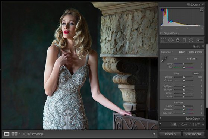Click the Clarity value field

(x=201, y=106)
